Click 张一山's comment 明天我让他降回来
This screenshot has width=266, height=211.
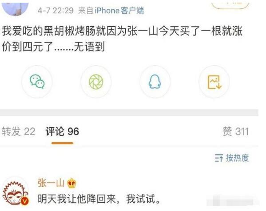coord(99,199)
